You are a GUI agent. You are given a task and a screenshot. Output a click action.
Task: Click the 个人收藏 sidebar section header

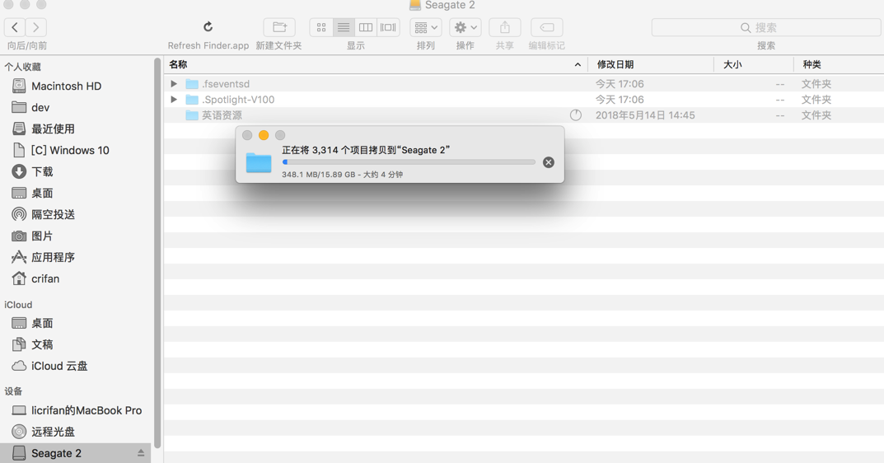(x=22, y=67)
